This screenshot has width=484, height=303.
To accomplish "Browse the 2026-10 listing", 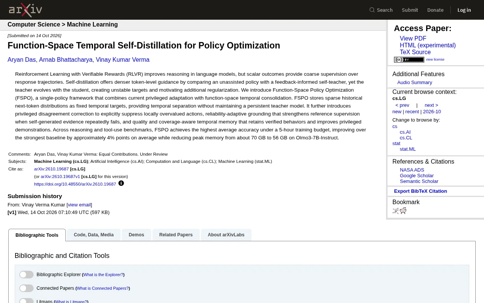I will (x=432, y=112).
